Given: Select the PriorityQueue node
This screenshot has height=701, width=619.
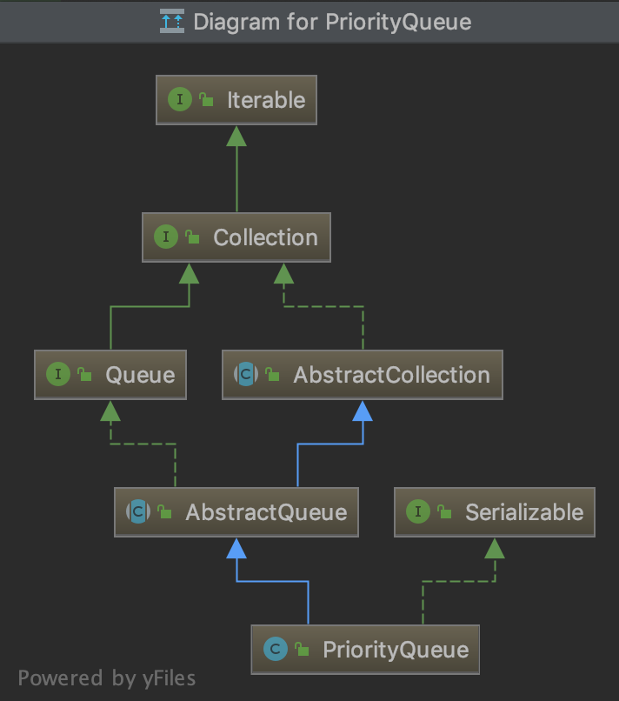Looking at the screenshot, I should tap(364, 649).
